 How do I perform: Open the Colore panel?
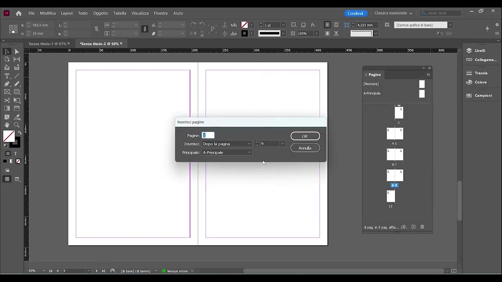476,82
